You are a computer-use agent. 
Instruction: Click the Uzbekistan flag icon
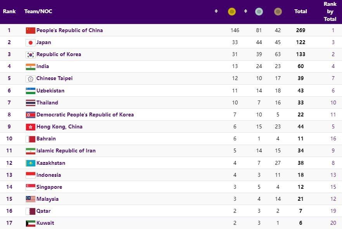(31, 91)
